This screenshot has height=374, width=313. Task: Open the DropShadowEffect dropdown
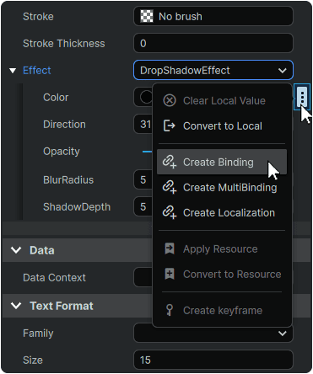pyautogui.click(x=213, y=70)
